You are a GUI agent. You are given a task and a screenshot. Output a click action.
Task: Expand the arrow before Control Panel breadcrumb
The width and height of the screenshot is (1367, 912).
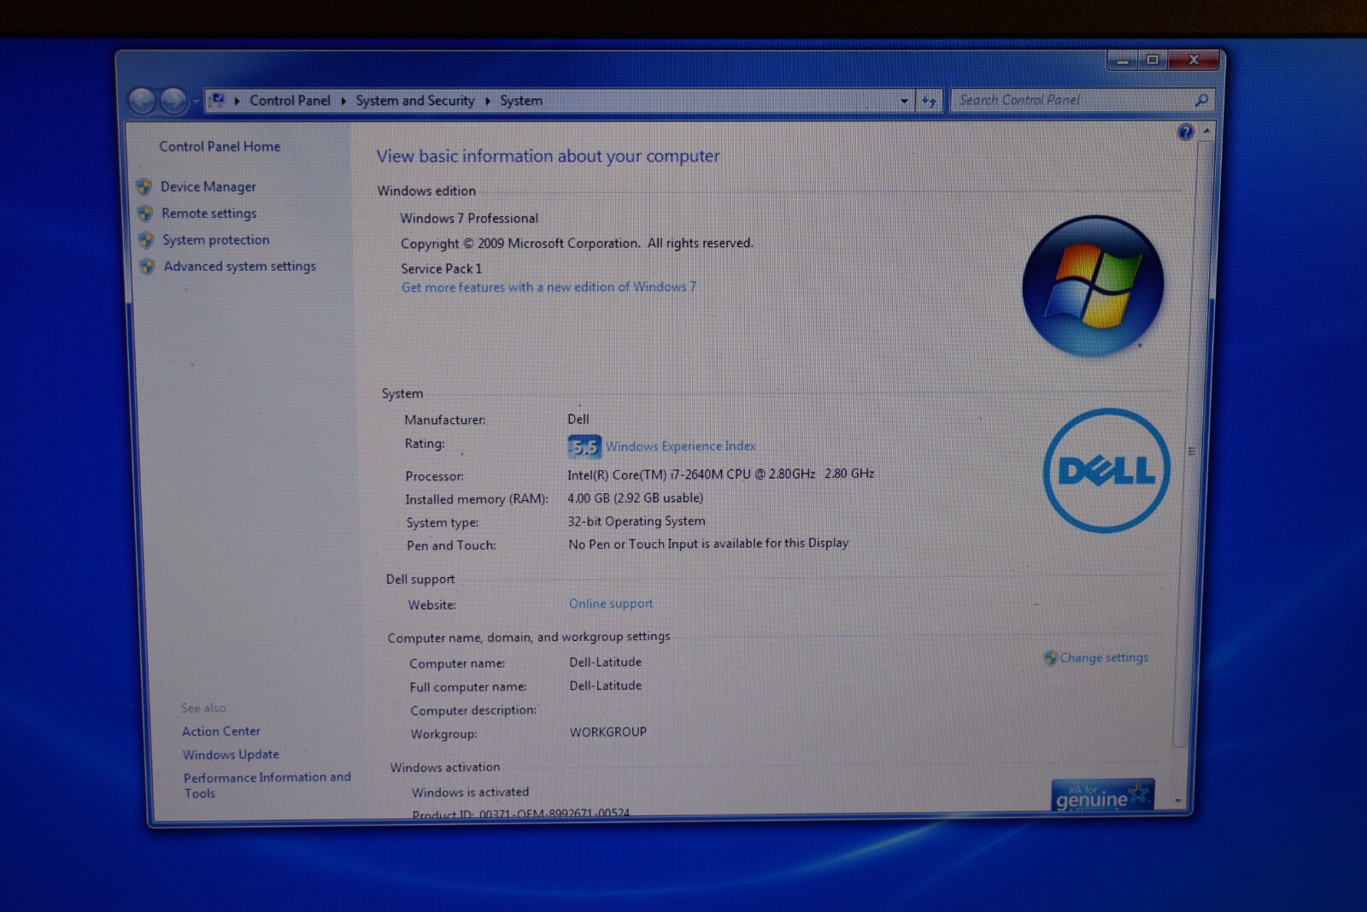237,101
